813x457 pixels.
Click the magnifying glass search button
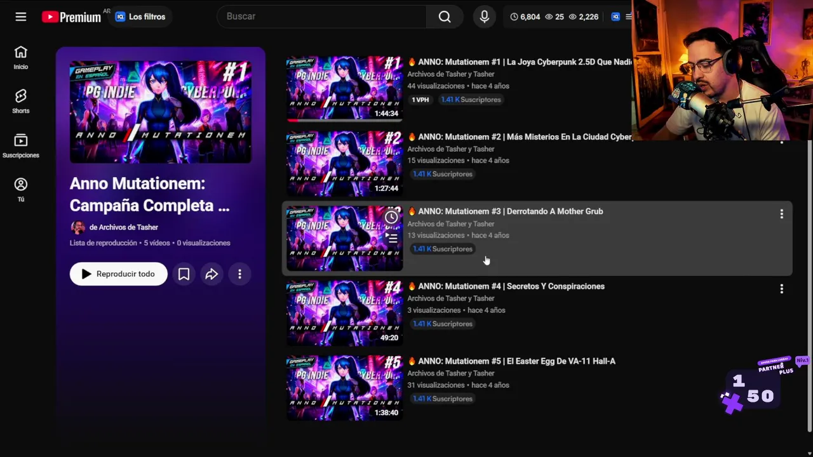click(x=445, y=17)
